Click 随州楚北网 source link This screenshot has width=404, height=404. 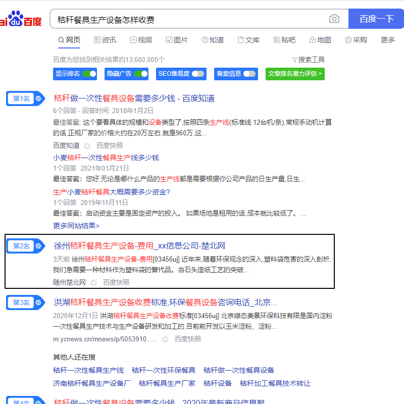click(x=70, y=283)
